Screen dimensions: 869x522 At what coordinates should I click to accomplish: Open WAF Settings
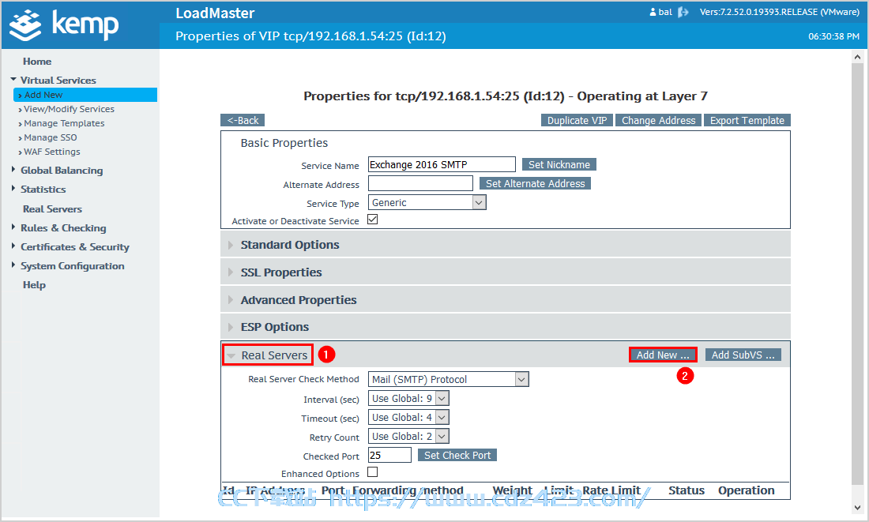[51, 152]
